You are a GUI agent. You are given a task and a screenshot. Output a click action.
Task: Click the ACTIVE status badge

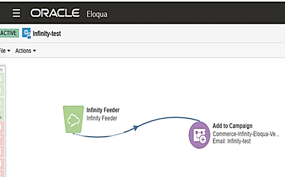9,33
